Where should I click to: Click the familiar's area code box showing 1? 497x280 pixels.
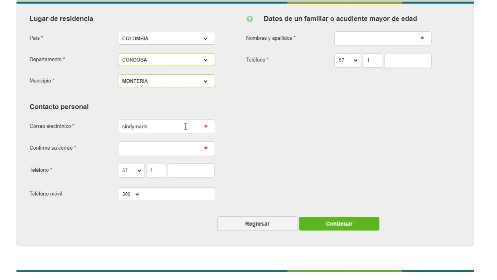tap(372, 60)
